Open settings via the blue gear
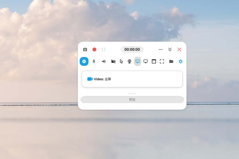The width and height of the screenshot is (239, 159). [x=181, y=61]
